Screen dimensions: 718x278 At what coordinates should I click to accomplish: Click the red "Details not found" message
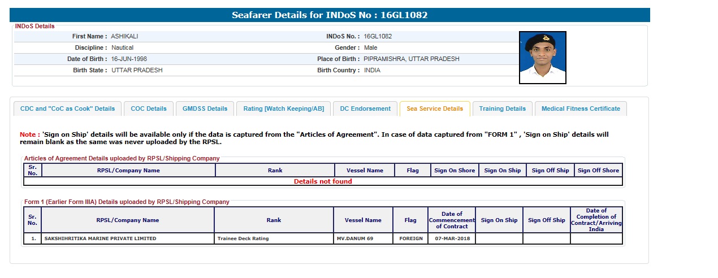coord(323,181)
